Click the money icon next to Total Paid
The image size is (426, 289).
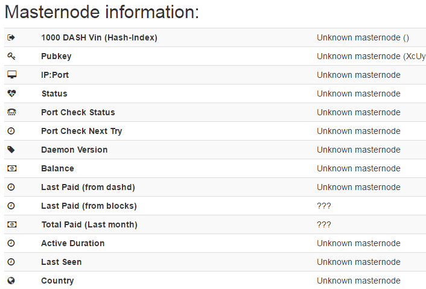(x=11, y=224)
